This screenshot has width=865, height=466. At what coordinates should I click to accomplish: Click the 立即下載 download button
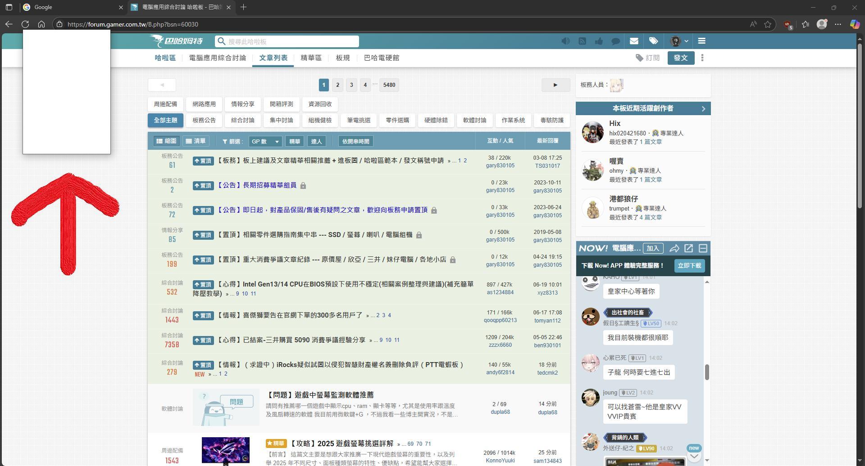(x=689, y=265)
